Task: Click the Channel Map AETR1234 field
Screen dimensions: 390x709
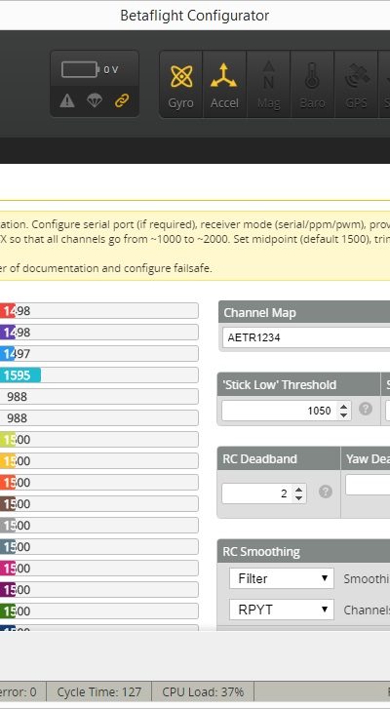Action: coord(306,337)
